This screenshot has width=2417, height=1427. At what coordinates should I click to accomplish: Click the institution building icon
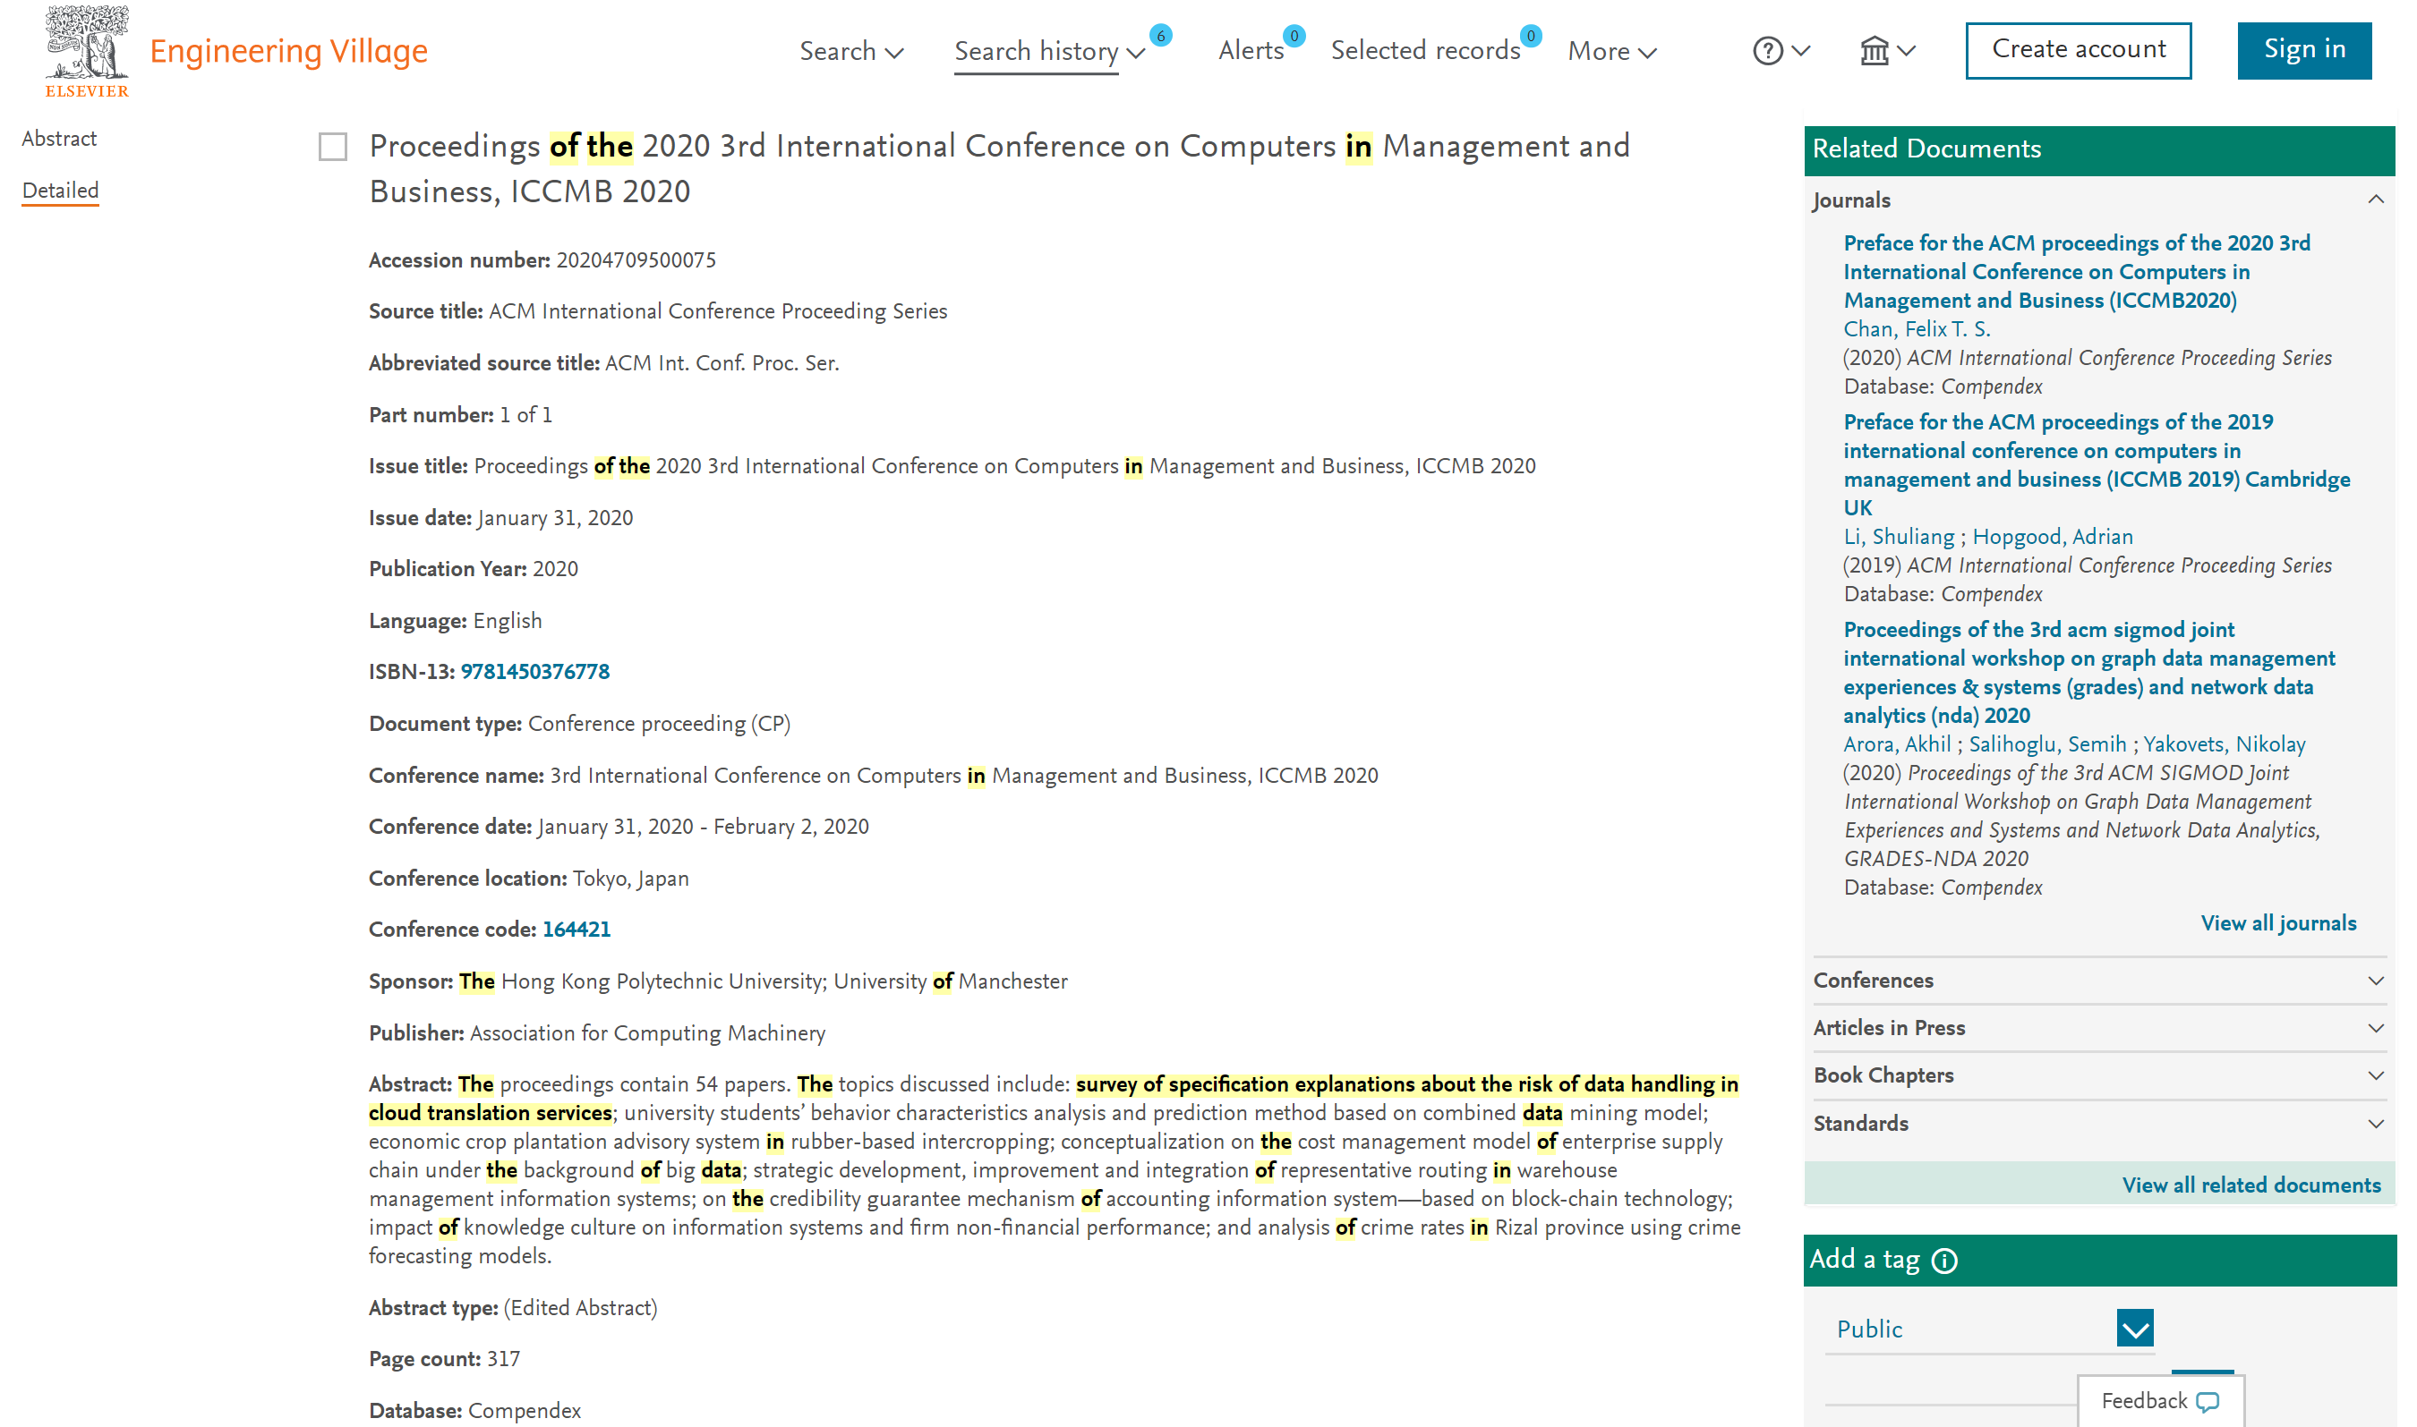(x=1875, y=51)
